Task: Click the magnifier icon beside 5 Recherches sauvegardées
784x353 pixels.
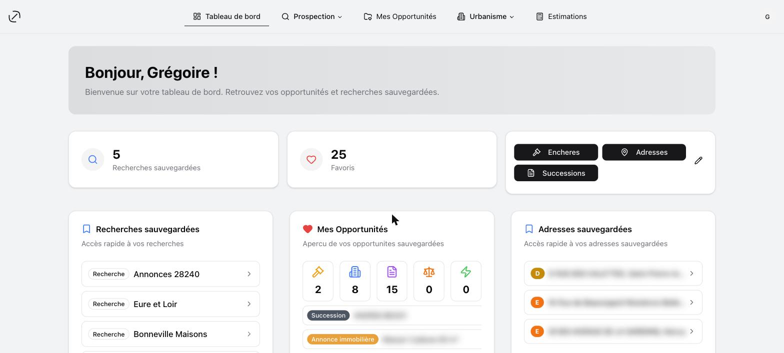Action: pos(92,160)
